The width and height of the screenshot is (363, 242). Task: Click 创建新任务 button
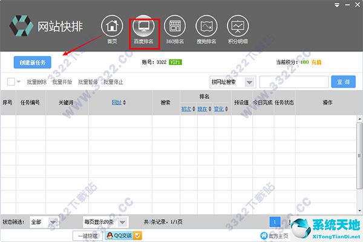(x=33, y=62)
